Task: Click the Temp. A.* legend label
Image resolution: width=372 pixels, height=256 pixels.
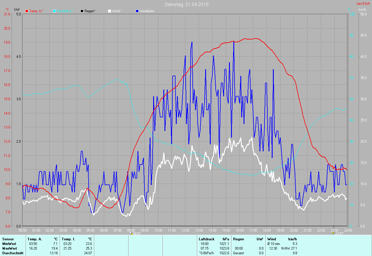Action: click(36, 11)
